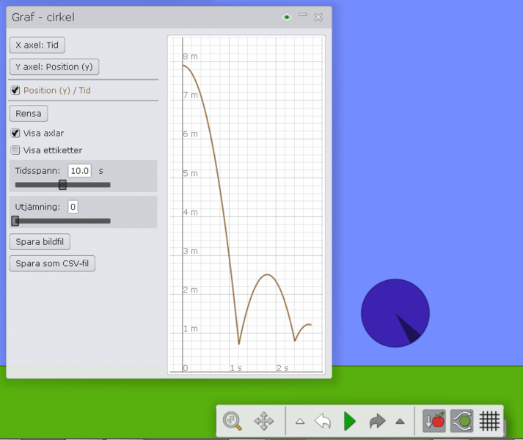The image size is (523, 440).
Task: Uncheck the Position (y) / Tid checkbox
Action: point(15,90)
